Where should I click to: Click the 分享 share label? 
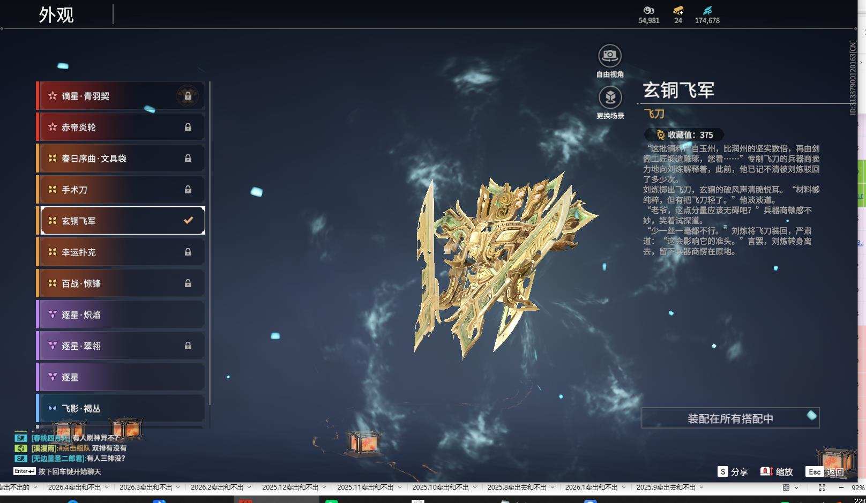(x=739, y=472)
